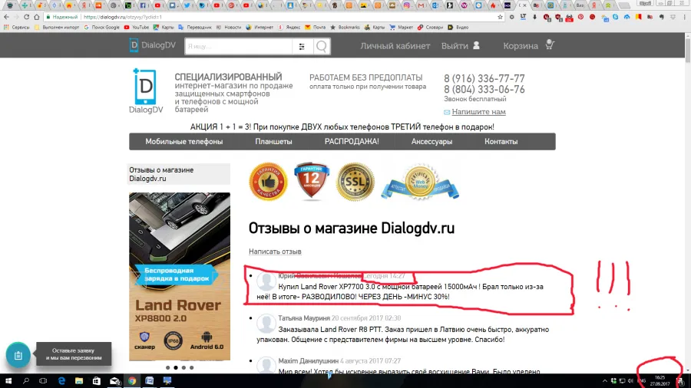The image size is (691, 388).
Task: Open Видео bookmark
Action: coord(458,28)
